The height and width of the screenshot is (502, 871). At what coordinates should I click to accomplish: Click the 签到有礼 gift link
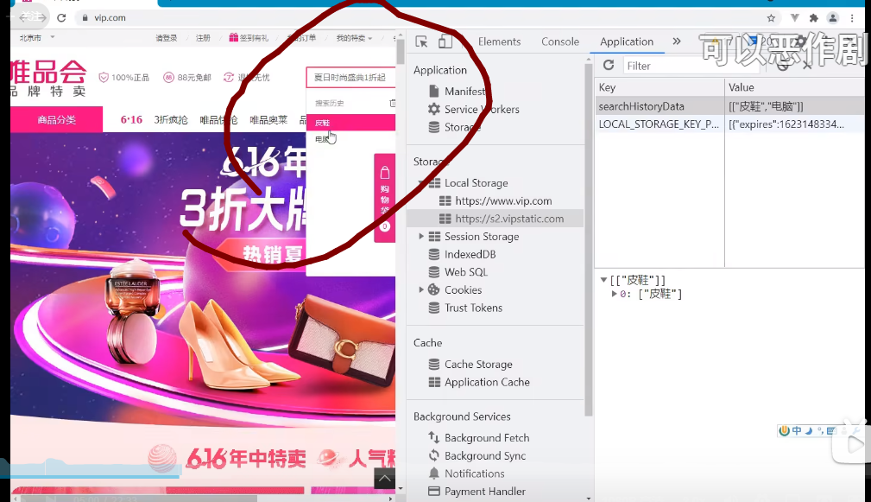249,38
